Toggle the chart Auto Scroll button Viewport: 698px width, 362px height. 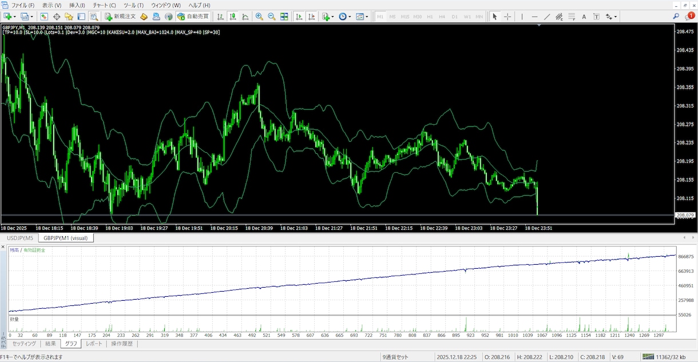299,17
